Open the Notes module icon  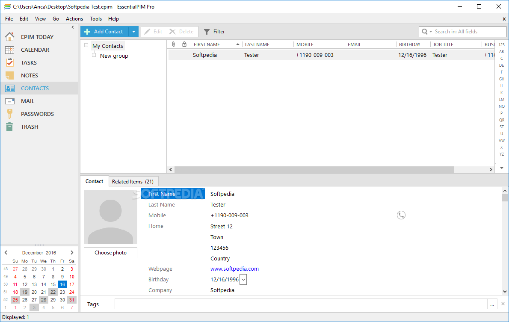tap(10, 75)
